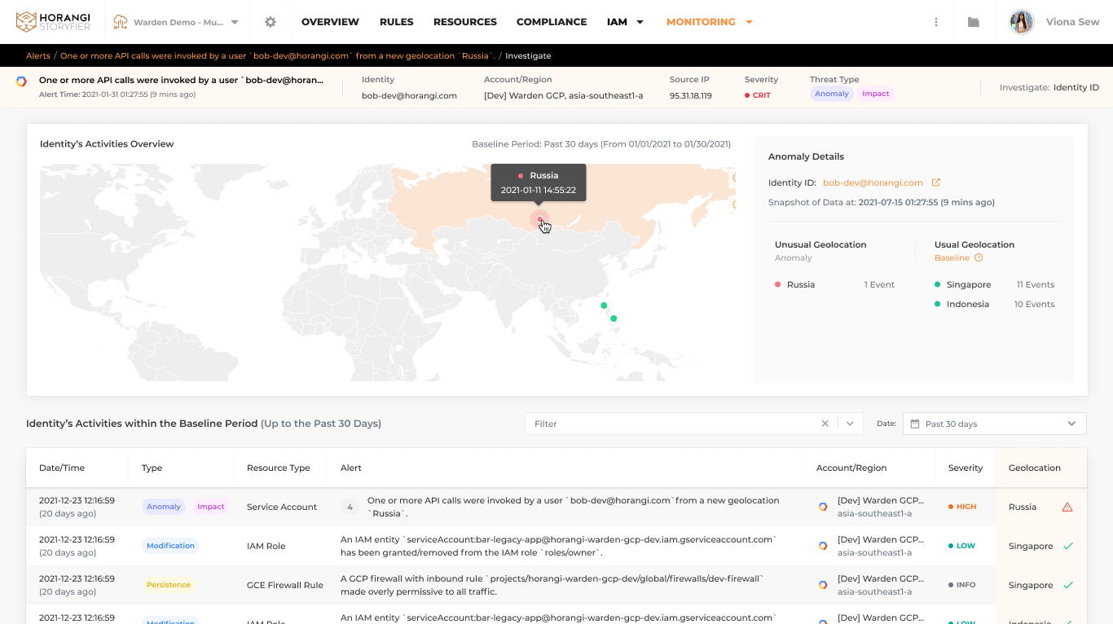
Task: Open the Filter dropdown chevron
Action: pos(850,424)
